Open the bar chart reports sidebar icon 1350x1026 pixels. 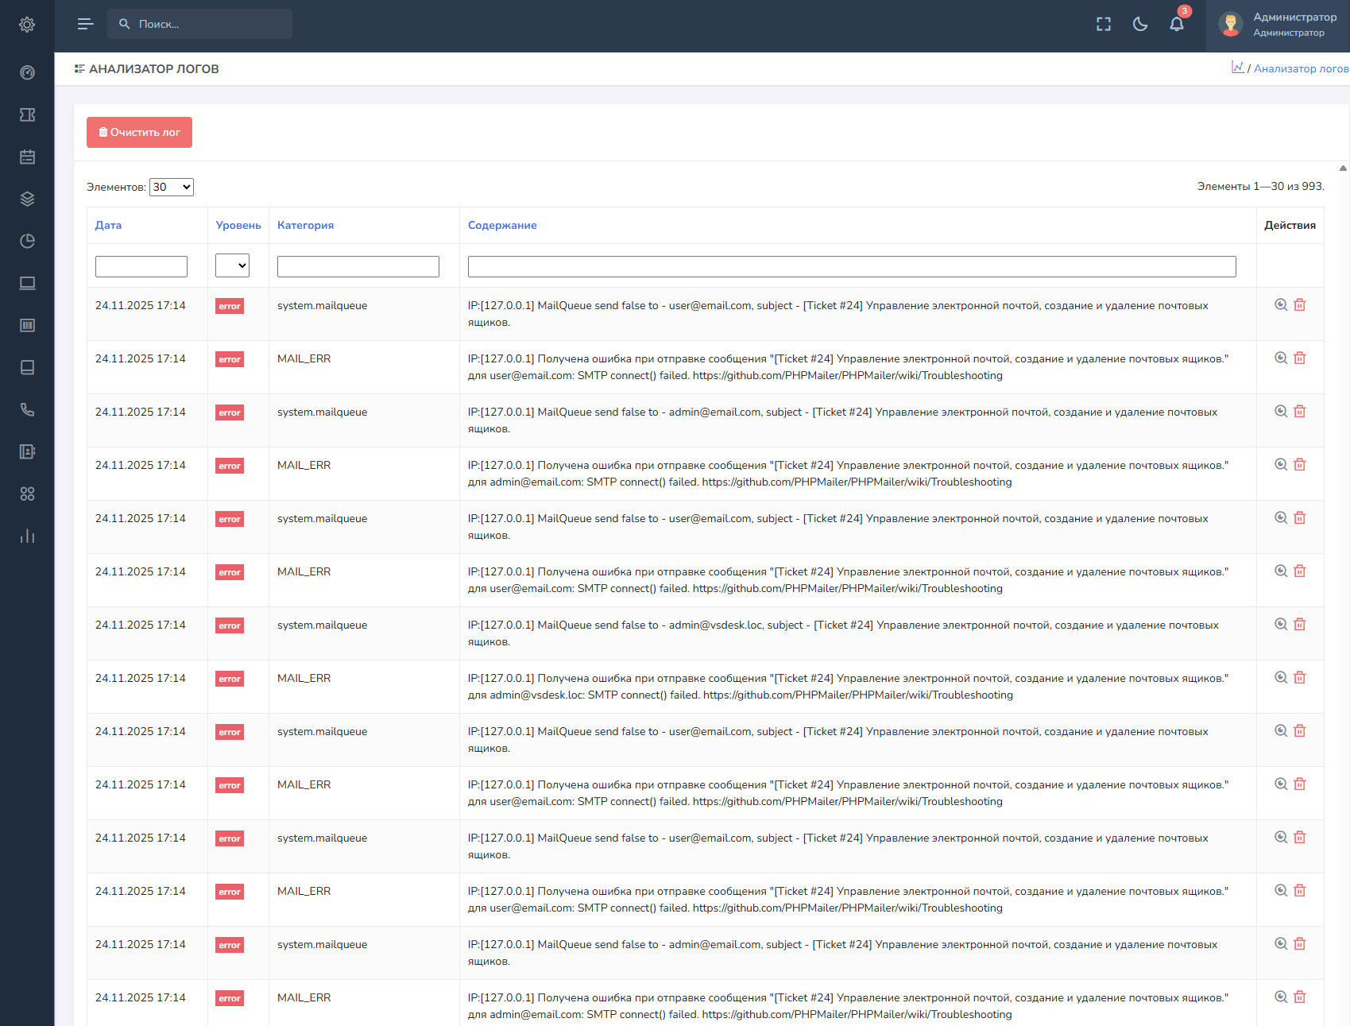click(x=27, y=536)
